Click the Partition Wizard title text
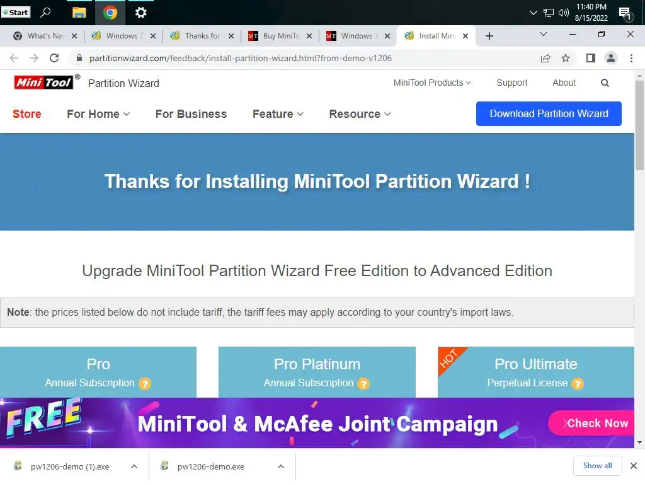645x484 pixels. point(123,83)
